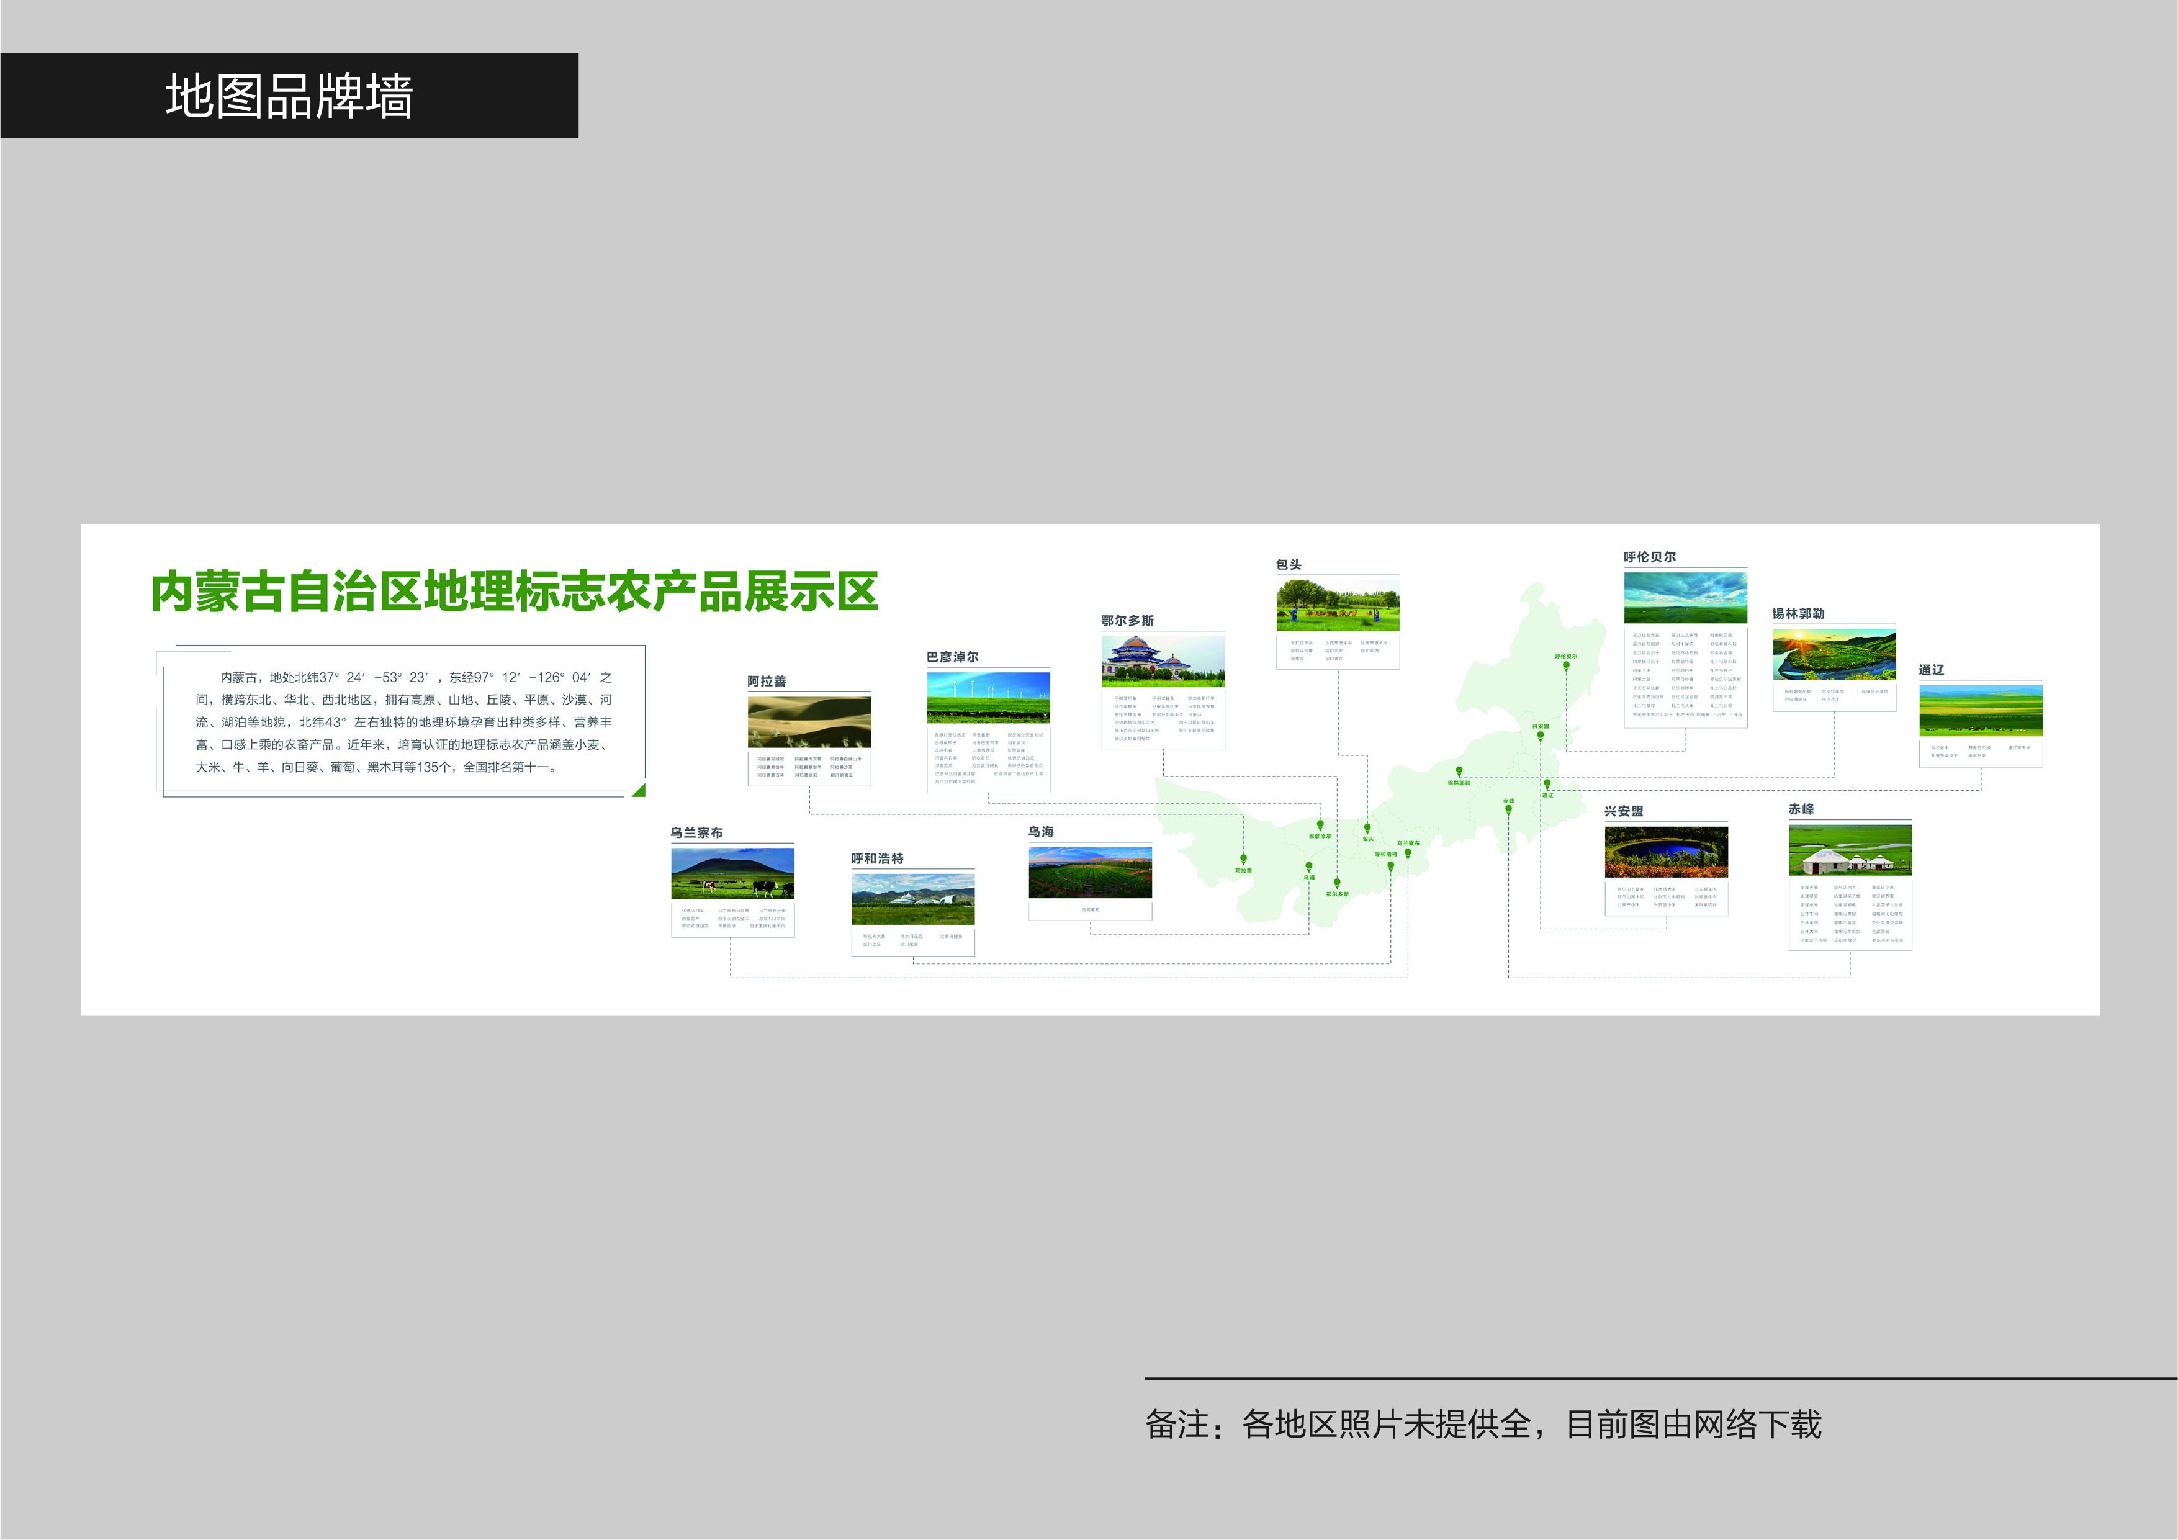Select the 呼伦贝尔 map pin on the map
This screenshot has height=1540, width=2178.
(x=1567, y=665)
